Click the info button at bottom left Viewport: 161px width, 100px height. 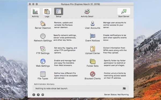coord(34,95)
